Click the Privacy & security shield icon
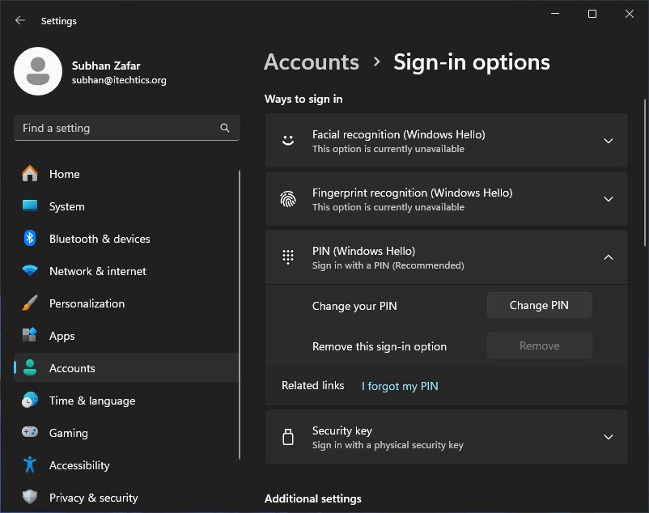Viewport: 649px width, 513px height. pyautogui.click(x=30, y=497)
